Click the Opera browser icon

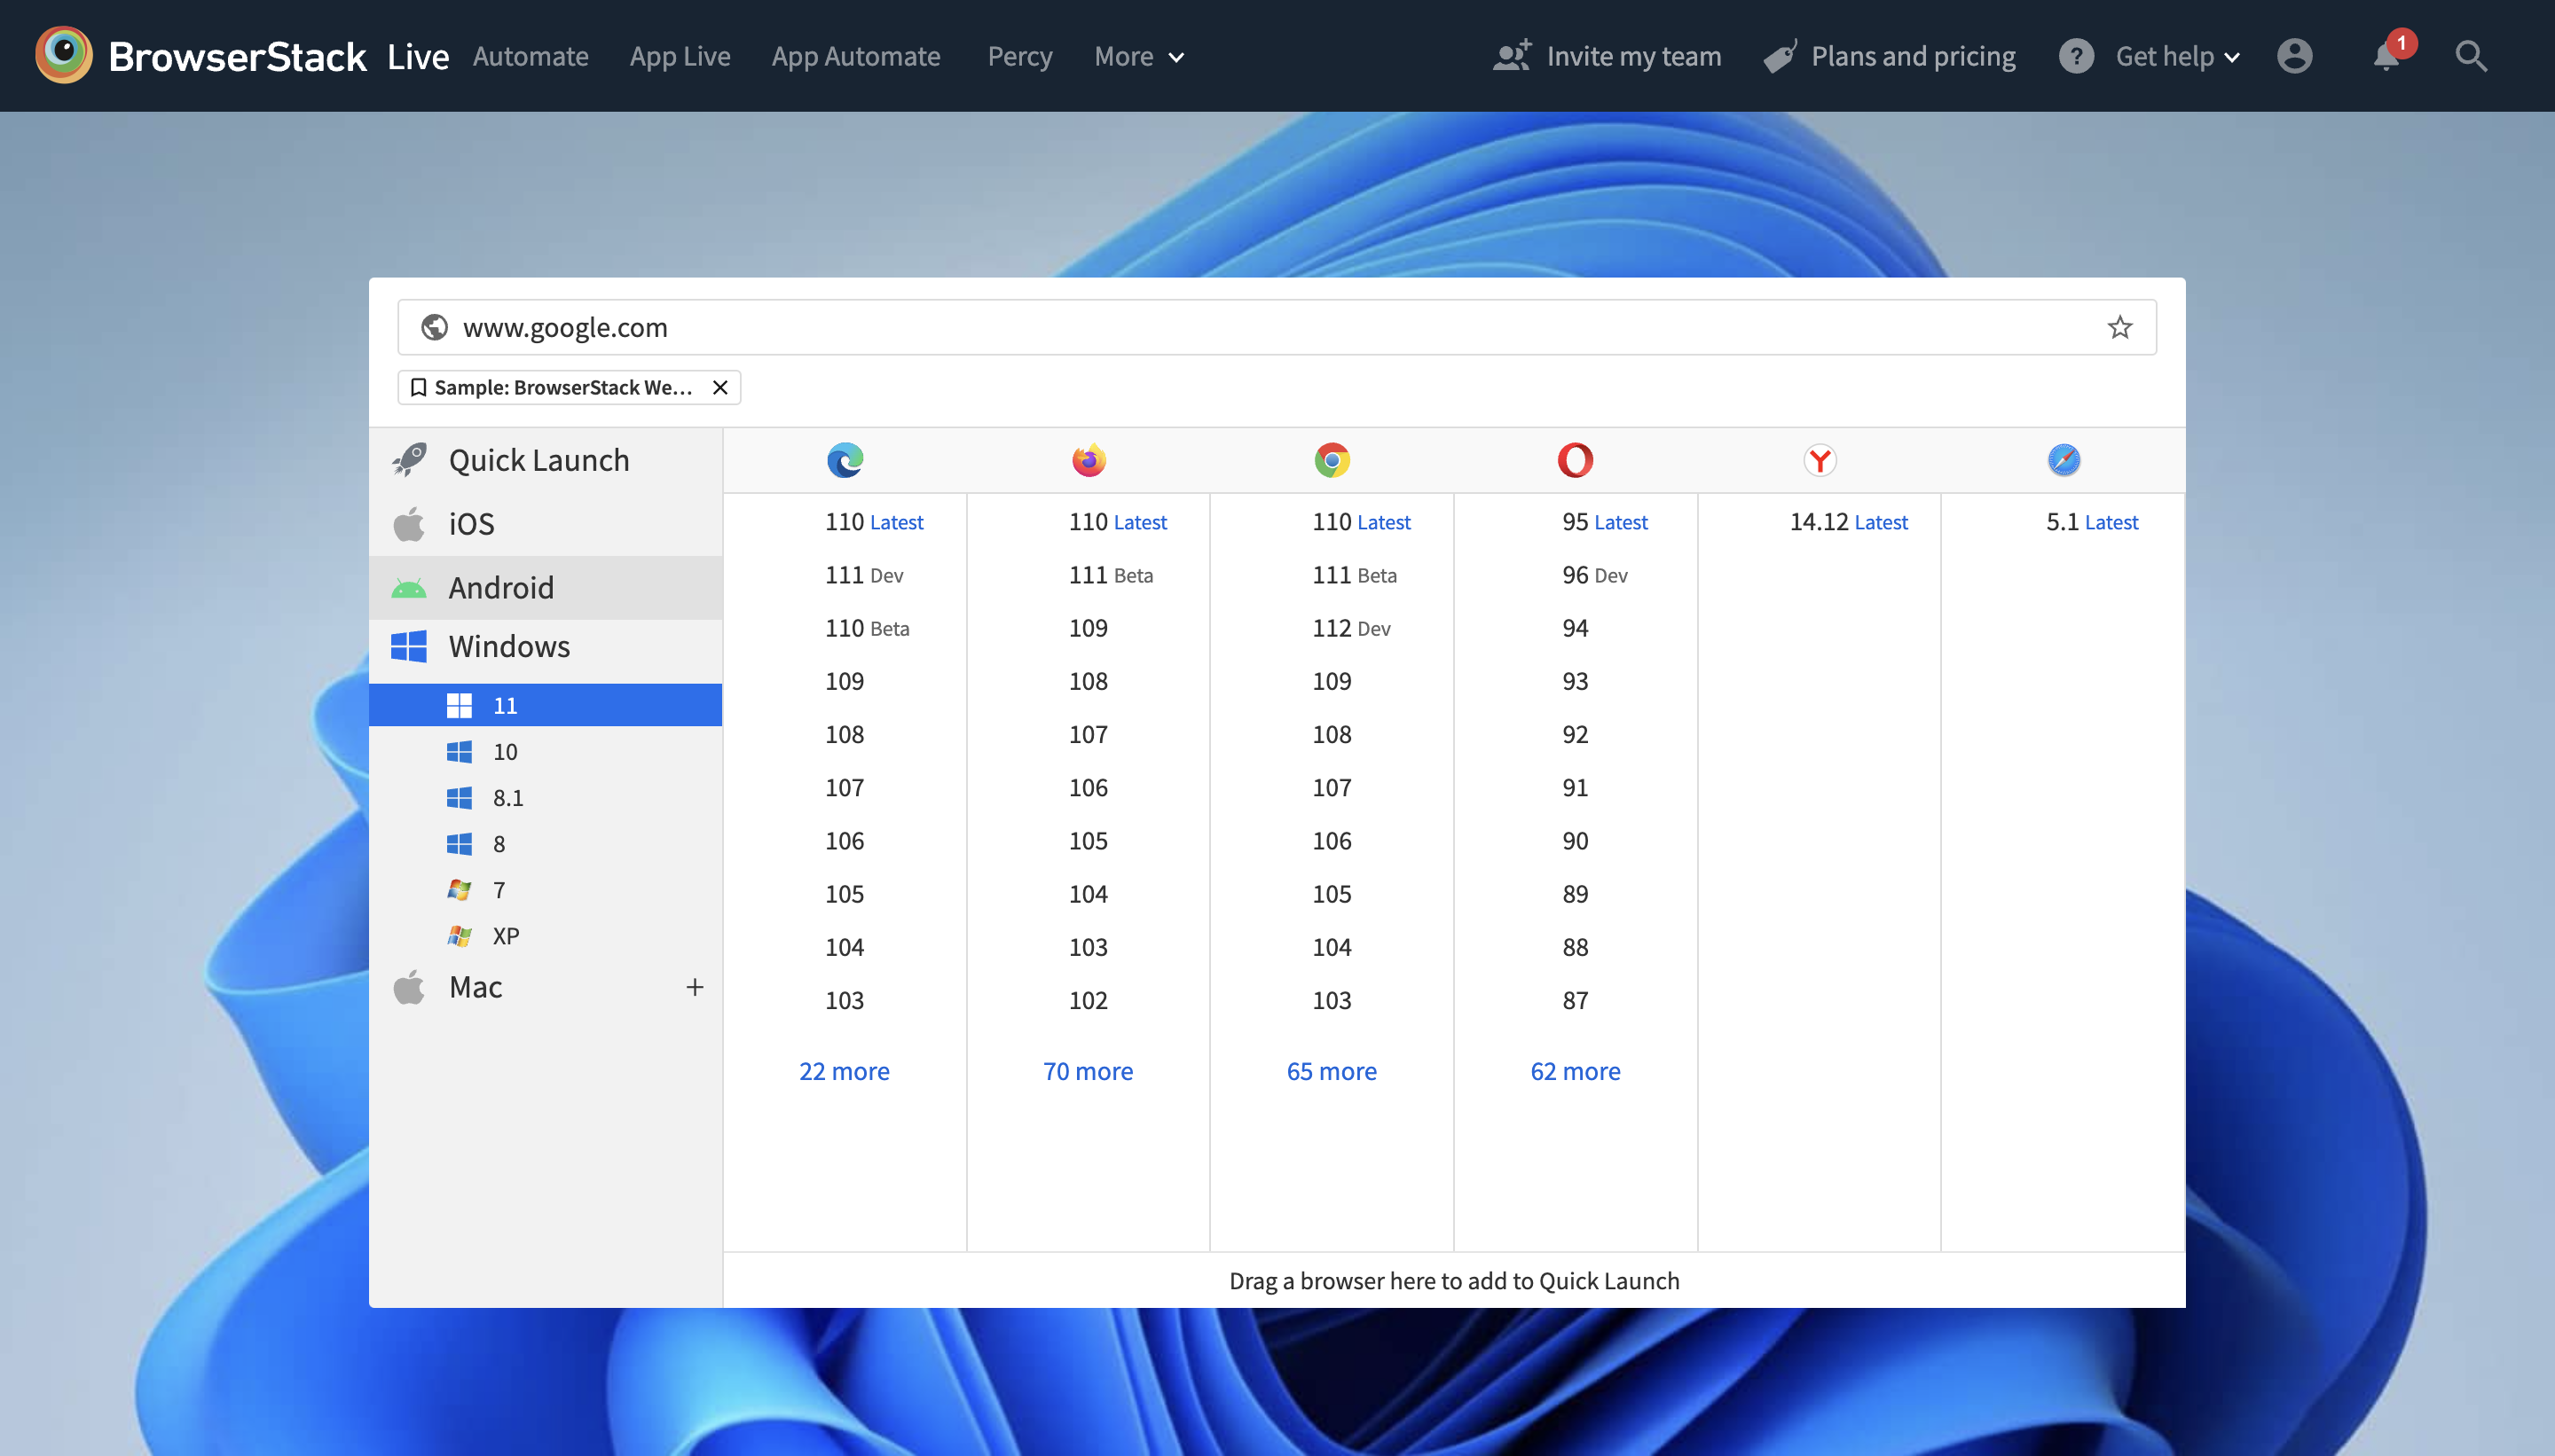[x=1574, y=459]
